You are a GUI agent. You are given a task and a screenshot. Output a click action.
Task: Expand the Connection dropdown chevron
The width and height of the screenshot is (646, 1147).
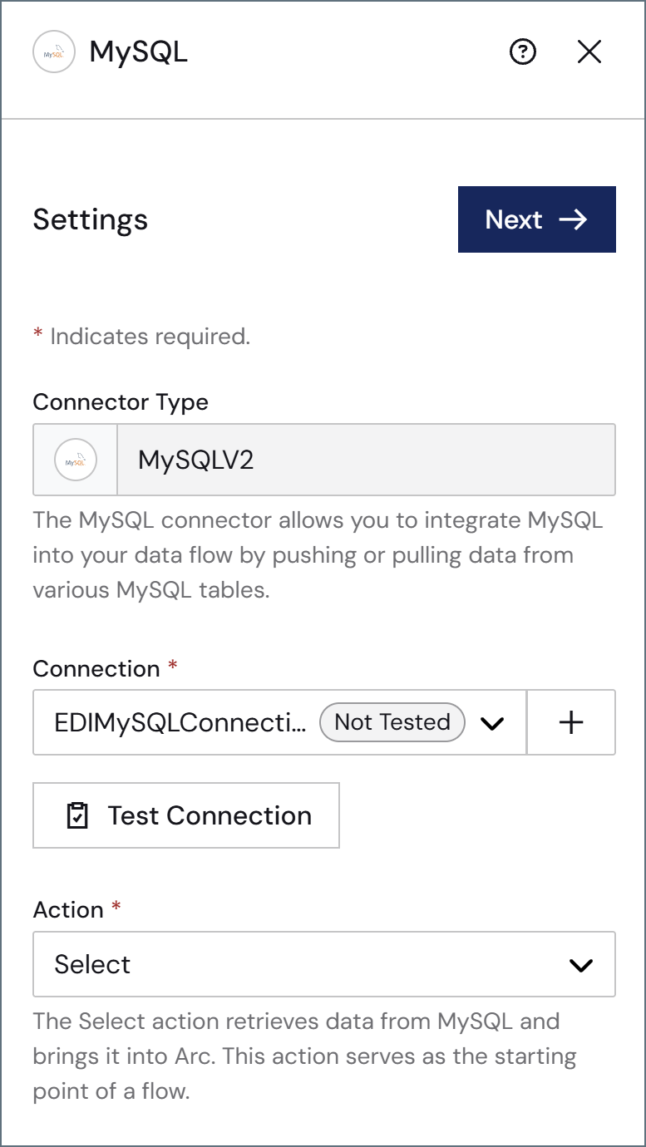(x=492, y=723)
